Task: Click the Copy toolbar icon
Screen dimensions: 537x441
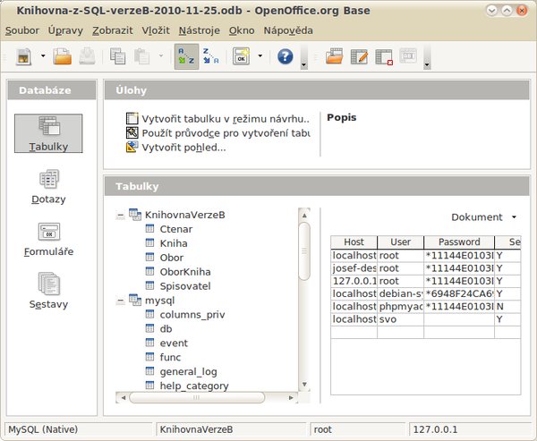Action: pos(117,56)
